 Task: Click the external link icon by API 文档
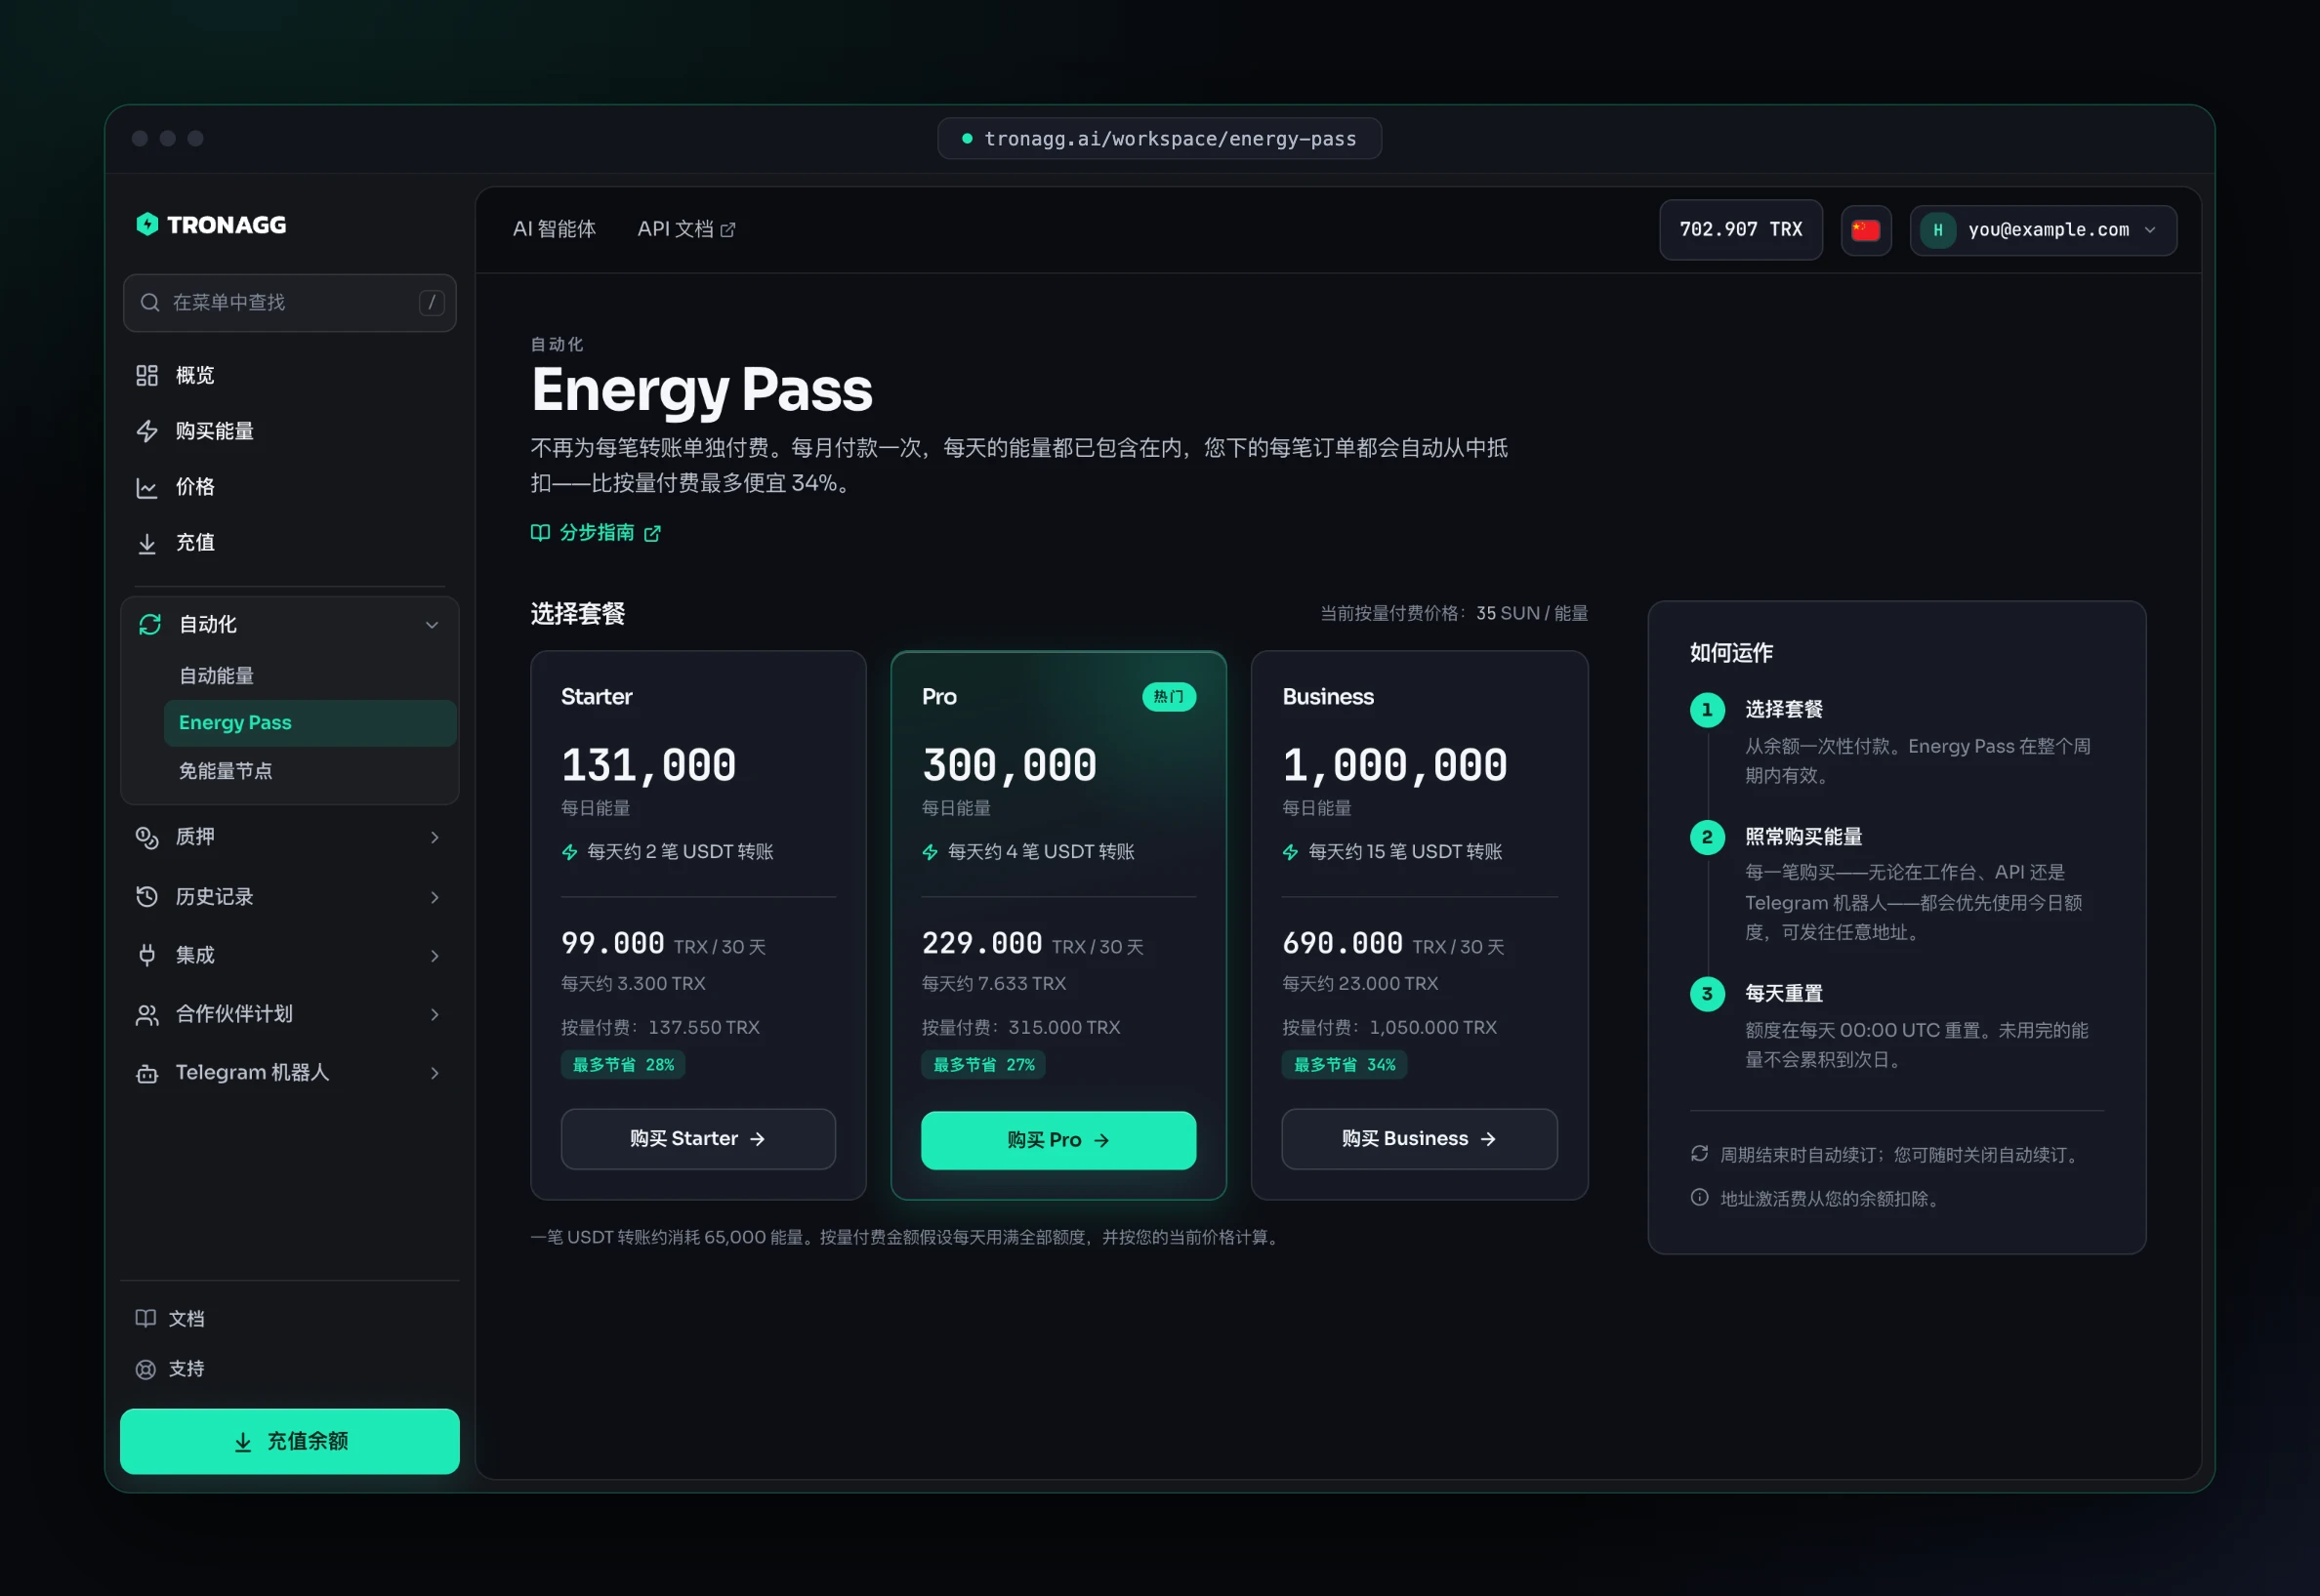coord(728,230)
